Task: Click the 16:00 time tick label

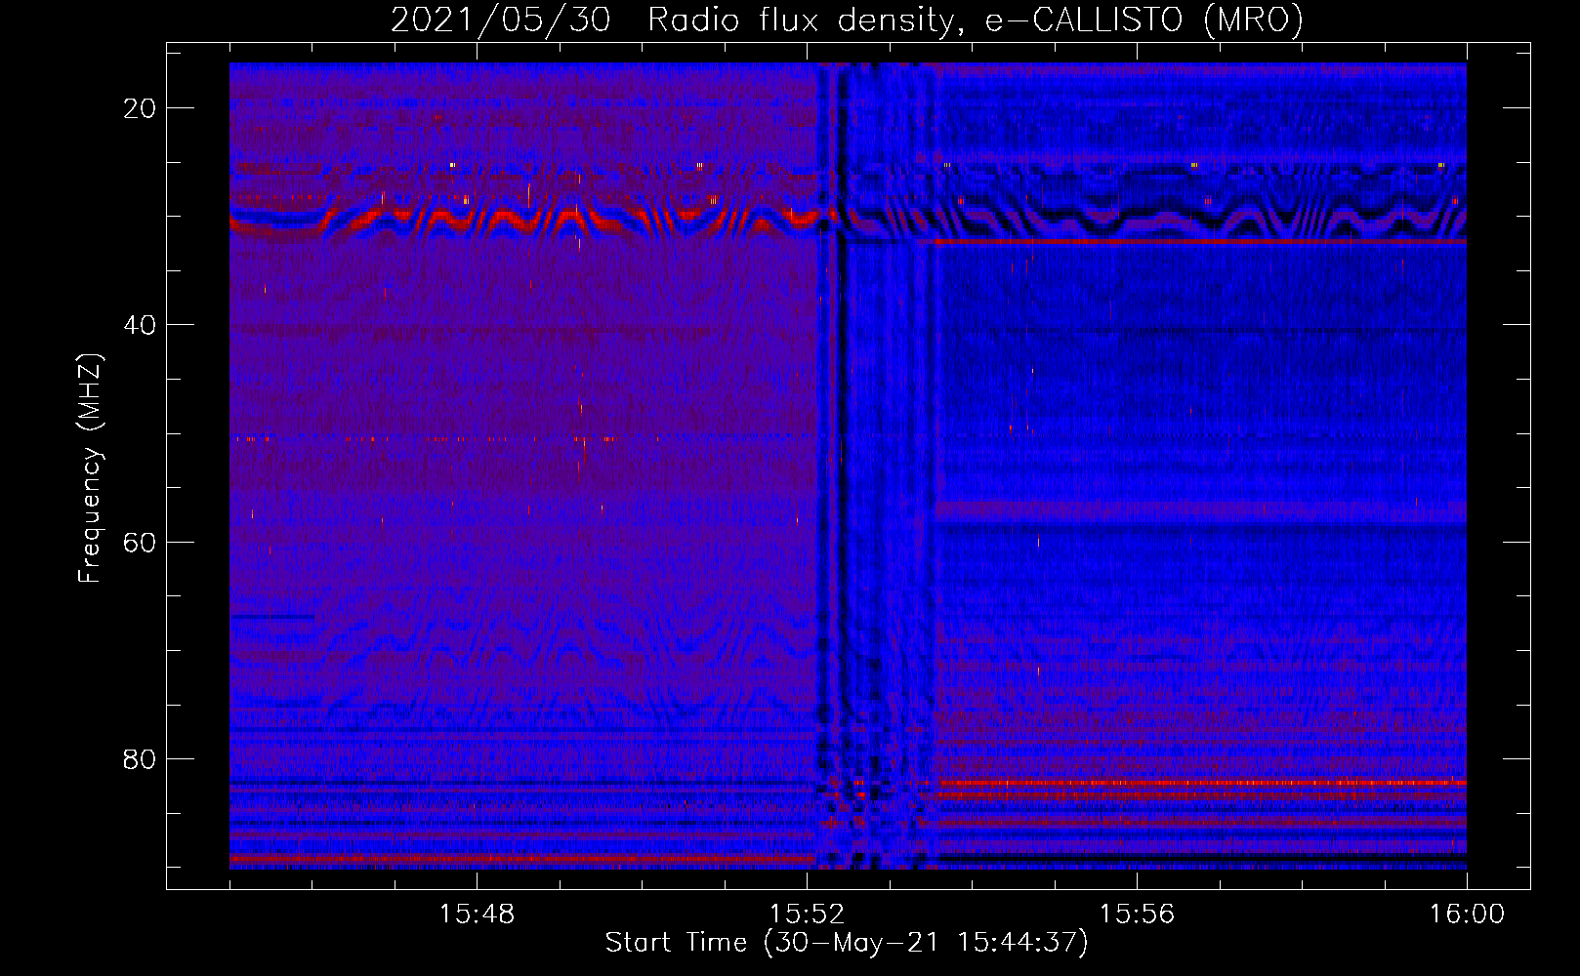Action: coord(1467,914)
